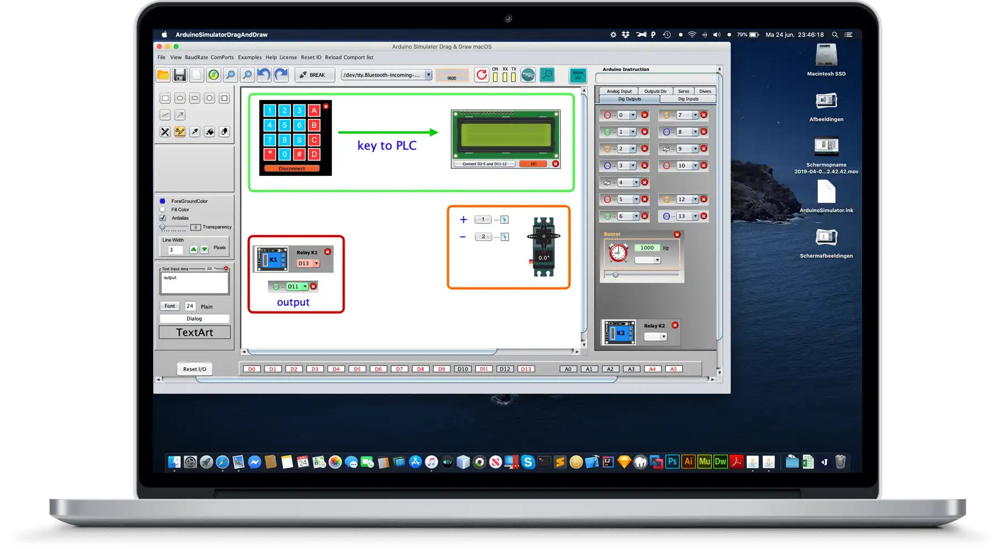Remove the Relay K1 component
The width and height of the screenshot is (1000, 549).
(328, 252)
